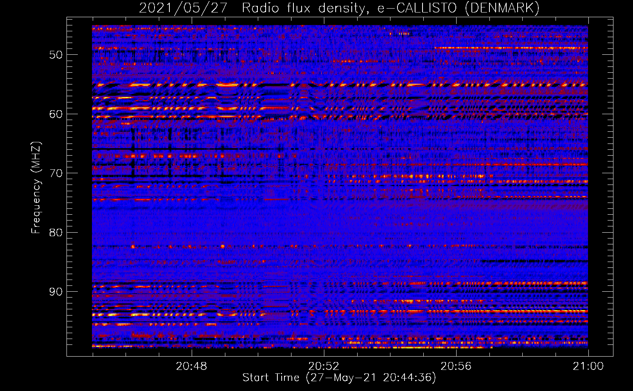Click the 20:52 time tick label
The image size is (633, 391).
tap(324, 366)
